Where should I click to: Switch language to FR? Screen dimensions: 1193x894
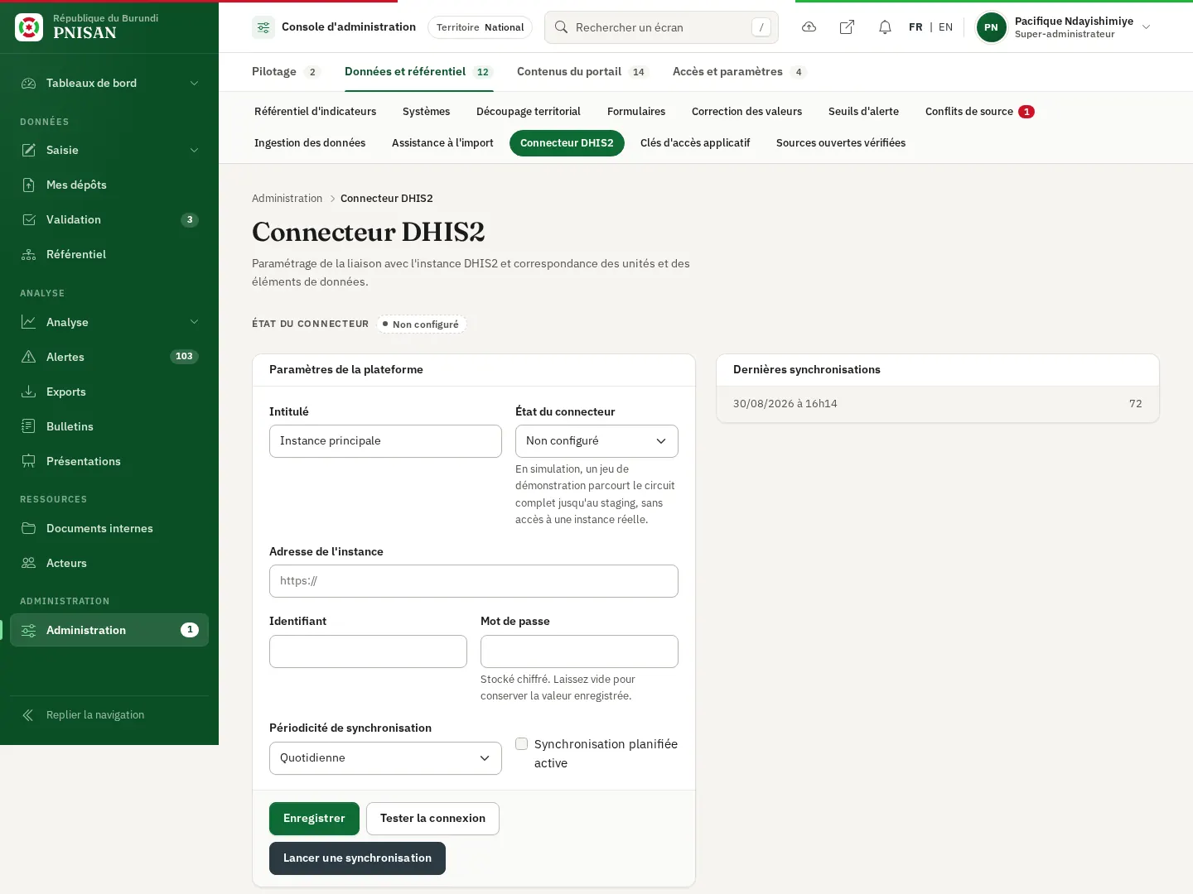[915, 27]
